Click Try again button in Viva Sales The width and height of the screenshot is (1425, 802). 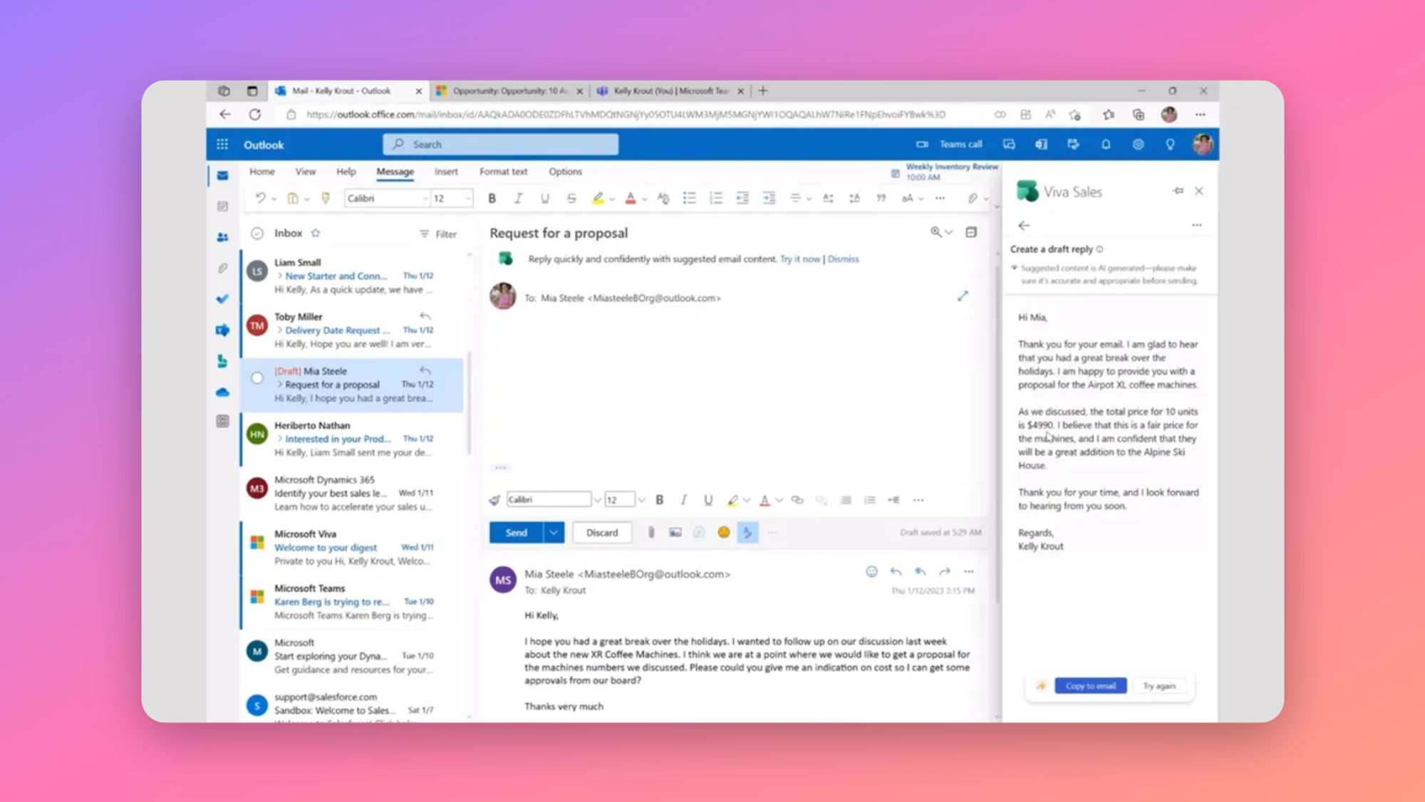pos(1159,686)
